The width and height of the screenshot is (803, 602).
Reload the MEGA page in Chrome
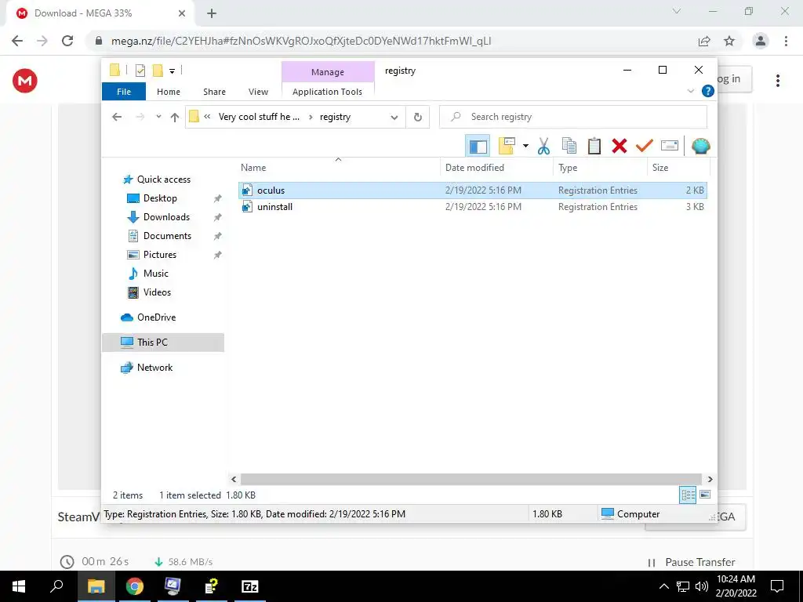tap(67, 41)
